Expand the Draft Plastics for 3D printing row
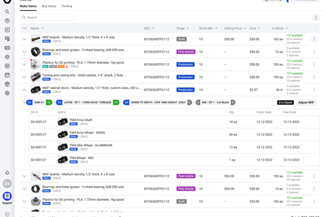The width and height of the screenshot is (325, 217). point(24,201)
